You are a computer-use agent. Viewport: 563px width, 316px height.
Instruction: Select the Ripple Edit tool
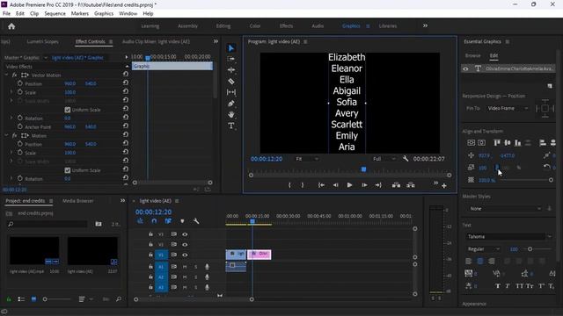pos(231,70)
